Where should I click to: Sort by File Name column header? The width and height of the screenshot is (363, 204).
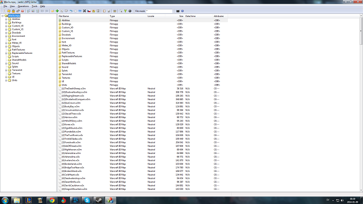pos(83,16)
